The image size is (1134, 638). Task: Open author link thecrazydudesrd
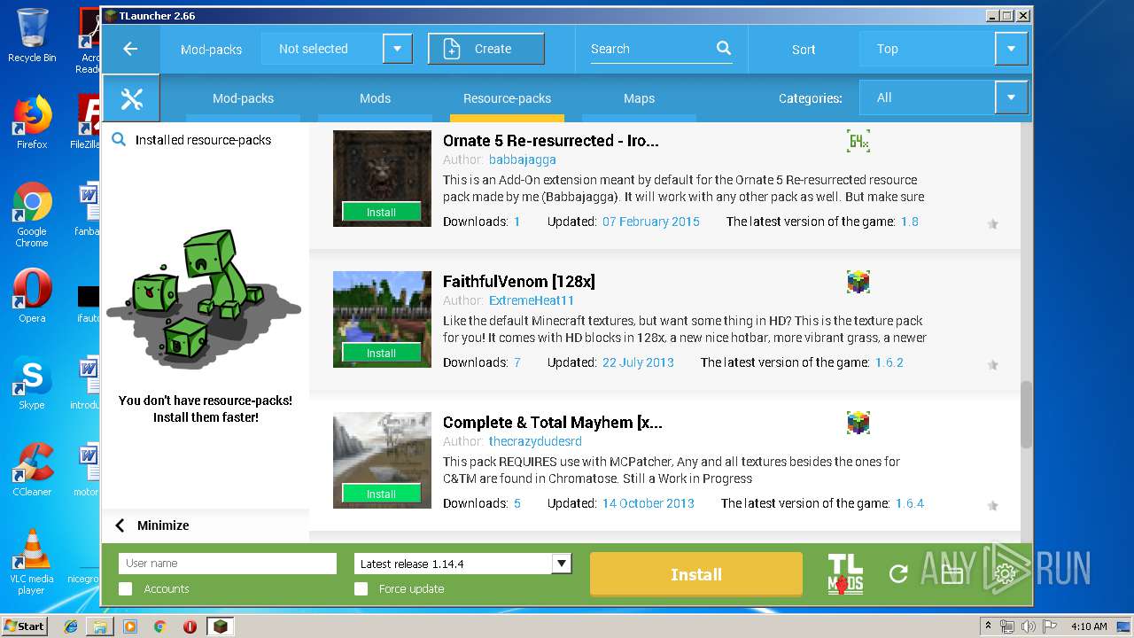click(x=535, y=441)
